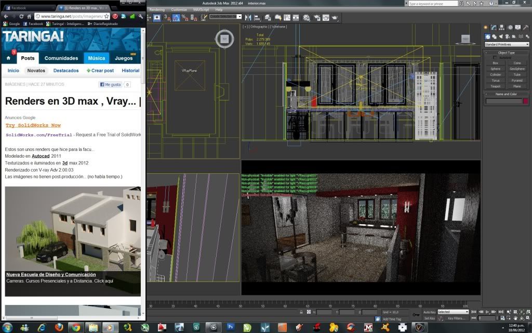Switch to the Create command panel
Screen dimensions: 532x333
click(486, 27)
